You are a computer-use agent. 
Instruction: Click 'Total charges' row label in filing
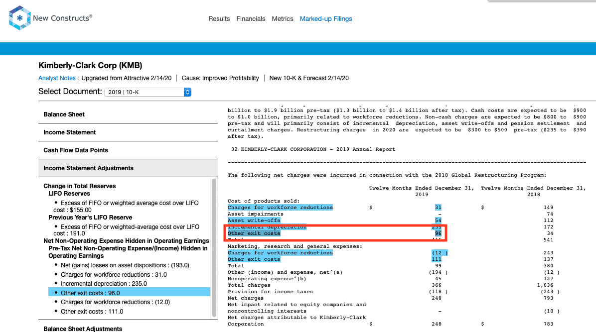point(249,285)
